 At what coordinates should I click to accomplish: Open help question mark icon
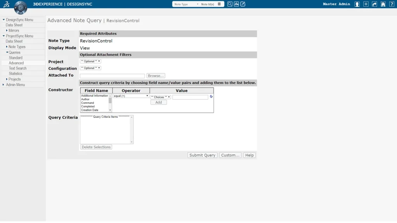pyautogui.click(x=392, y=4)
